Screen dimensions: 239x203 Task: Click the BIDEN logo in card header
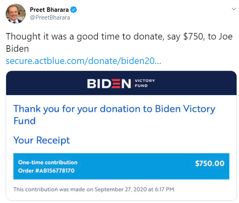pos(109,84)
